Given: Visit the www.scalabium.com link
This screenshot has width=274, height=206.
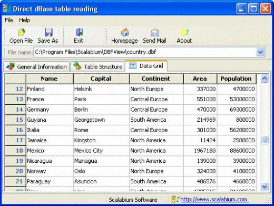Looking at the screenshot, I should pos(214,200).
